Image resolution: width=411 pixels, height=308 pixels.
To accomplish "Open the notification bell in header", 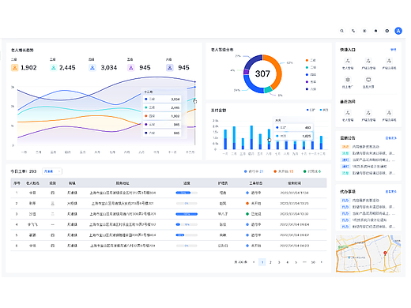I will 375,31.
